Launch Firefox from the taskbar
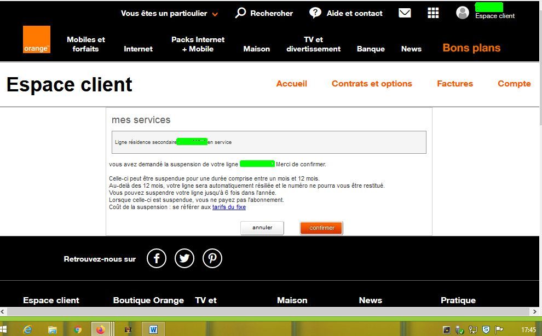Viewport: 542px width, 336px height. click(x=101, y=329)
